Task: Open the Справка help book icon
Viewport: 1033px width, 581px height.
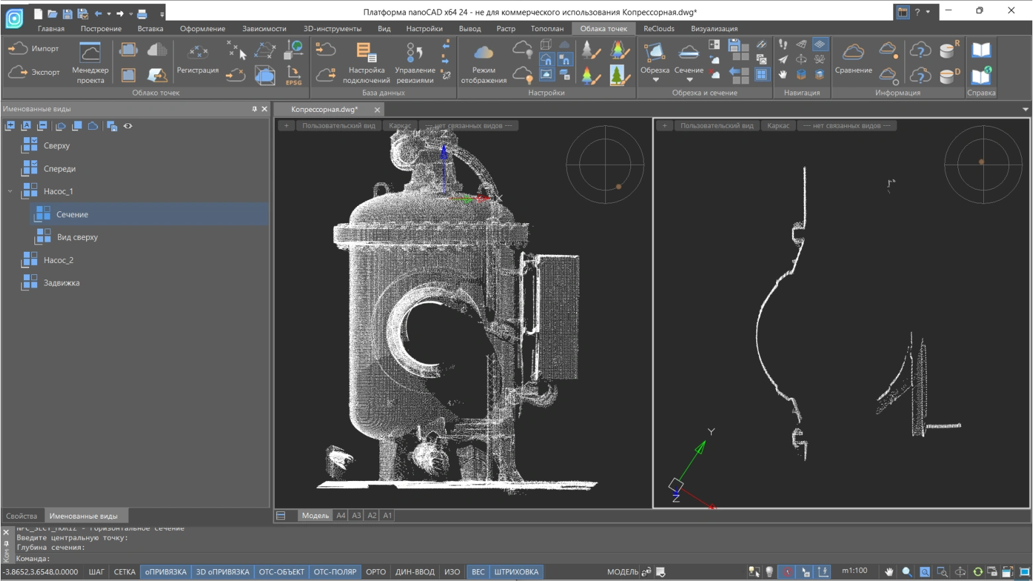Action: click(981, 50)
